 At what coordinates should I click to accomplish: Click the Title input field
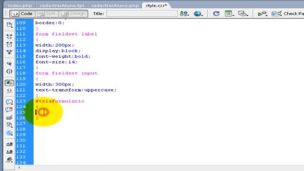[142, 14]
